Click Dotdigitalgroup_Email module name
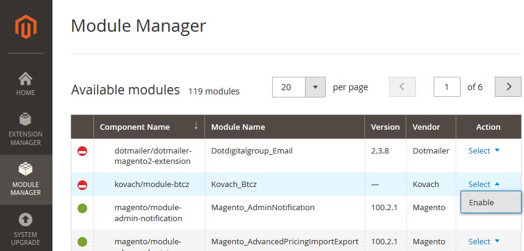The width and height of the screenshot is (524, 251). (x=252, y=151)
